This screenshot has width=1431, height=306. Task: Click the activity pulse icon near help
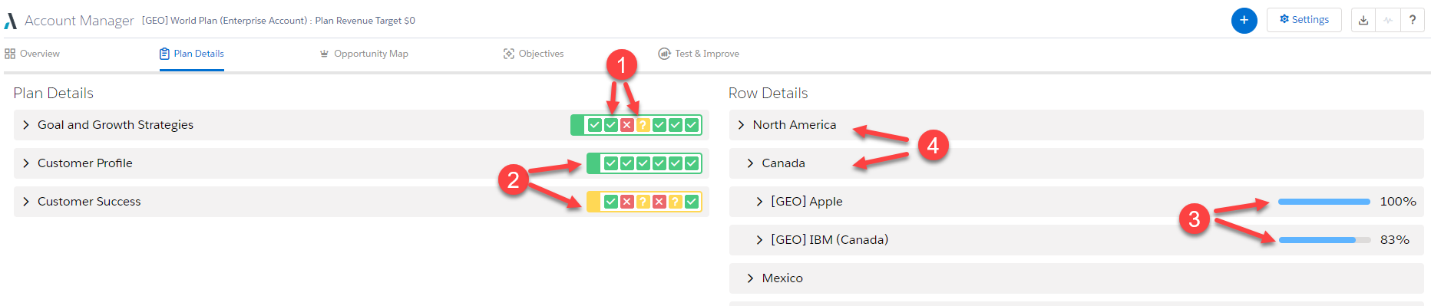[1388, 20]
